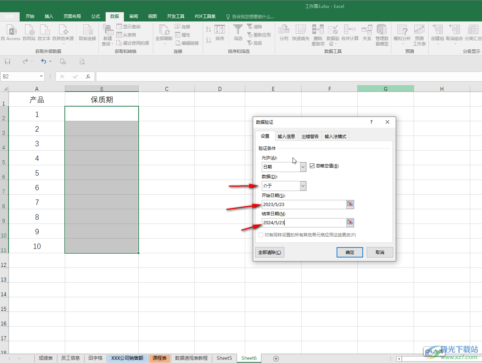The width and height of the screenshot is (482, 363).
Task: Collapse dialog via end date range selector
Action: [350, 222]
